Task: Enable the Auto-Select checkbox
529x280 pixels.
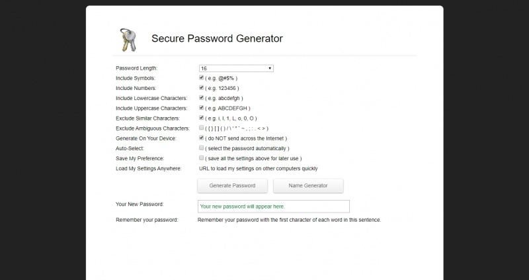Action: [201, 148]
